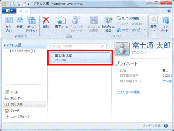Click the fmv@ email address link
The width and height of the screenshot is (174, 131).
tap(167, 81)
